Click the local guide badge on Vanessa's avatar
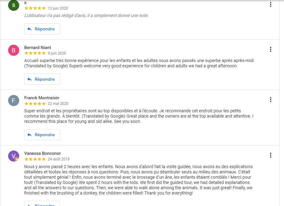 pyautogui.click(x=17, y=159)
